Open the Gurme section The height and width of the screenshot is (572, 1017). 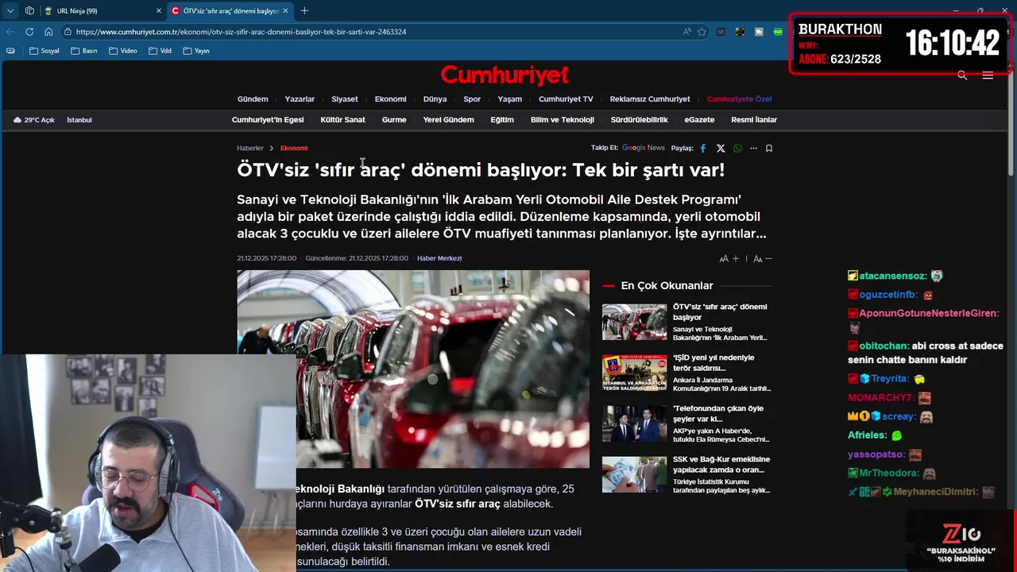pyautogui.click(x=394, y=120)
